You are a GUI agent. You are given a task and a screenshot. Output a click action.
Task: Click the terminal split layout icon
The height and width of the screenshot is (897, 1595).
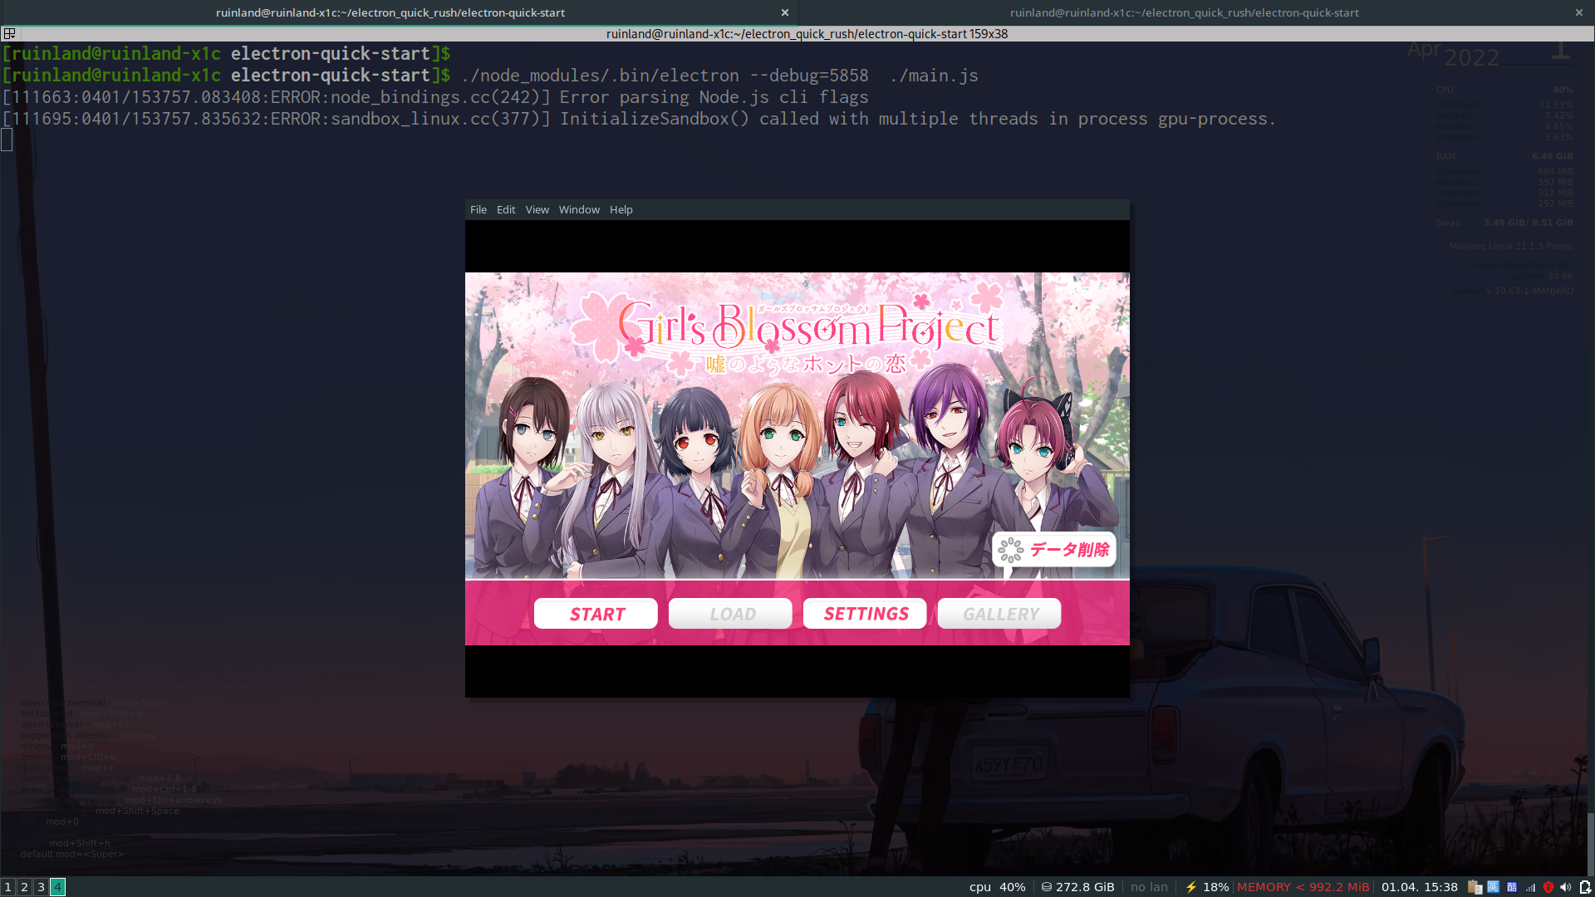[10, 34]
